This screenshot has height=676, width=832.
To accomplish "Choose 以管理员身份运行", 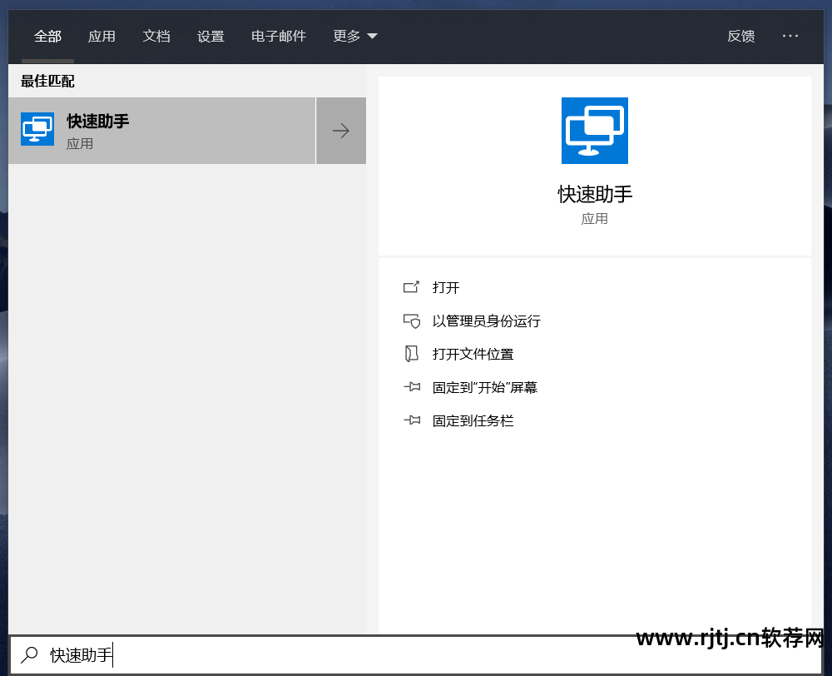I will click(487, 321).
